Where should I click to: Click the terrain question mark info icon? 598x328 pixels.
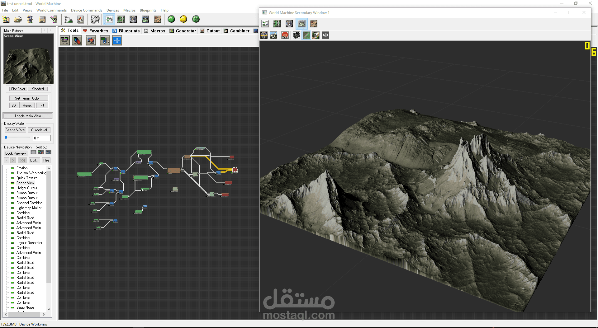tap(316, 35)
